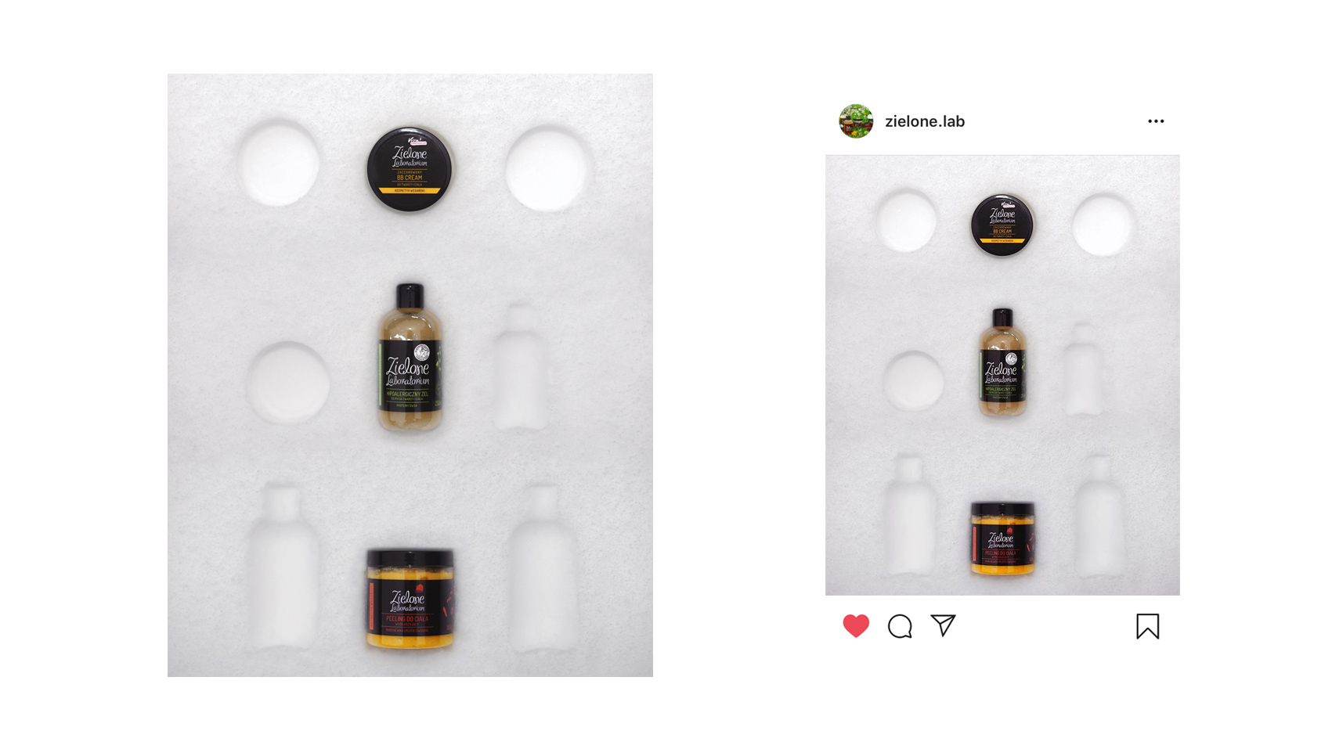Click the bottle-shaped cavity left of Peeling jar in large photo
Screen dimensions: 1332x749
282,565
